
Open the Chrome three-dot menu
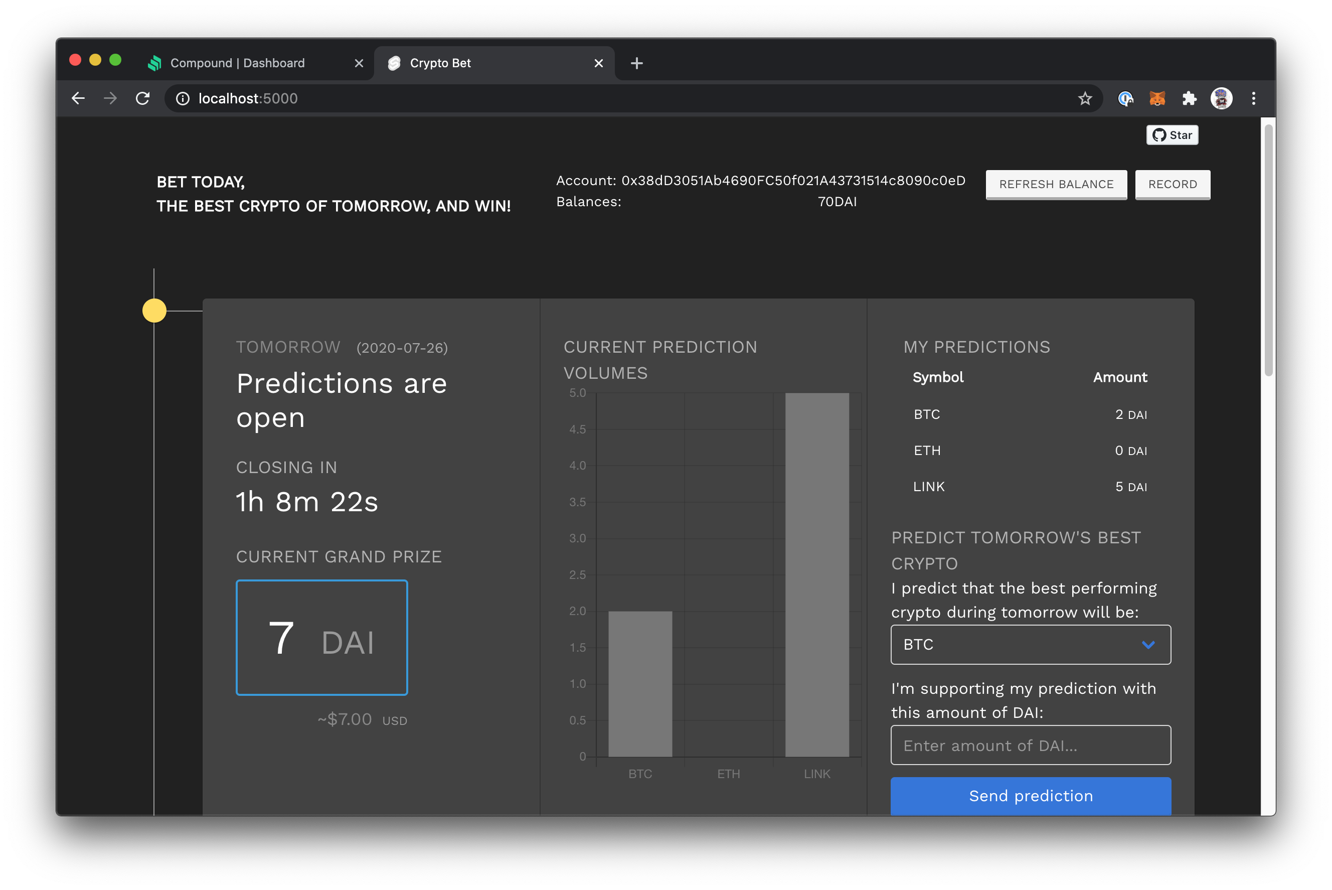[1253, 99]
